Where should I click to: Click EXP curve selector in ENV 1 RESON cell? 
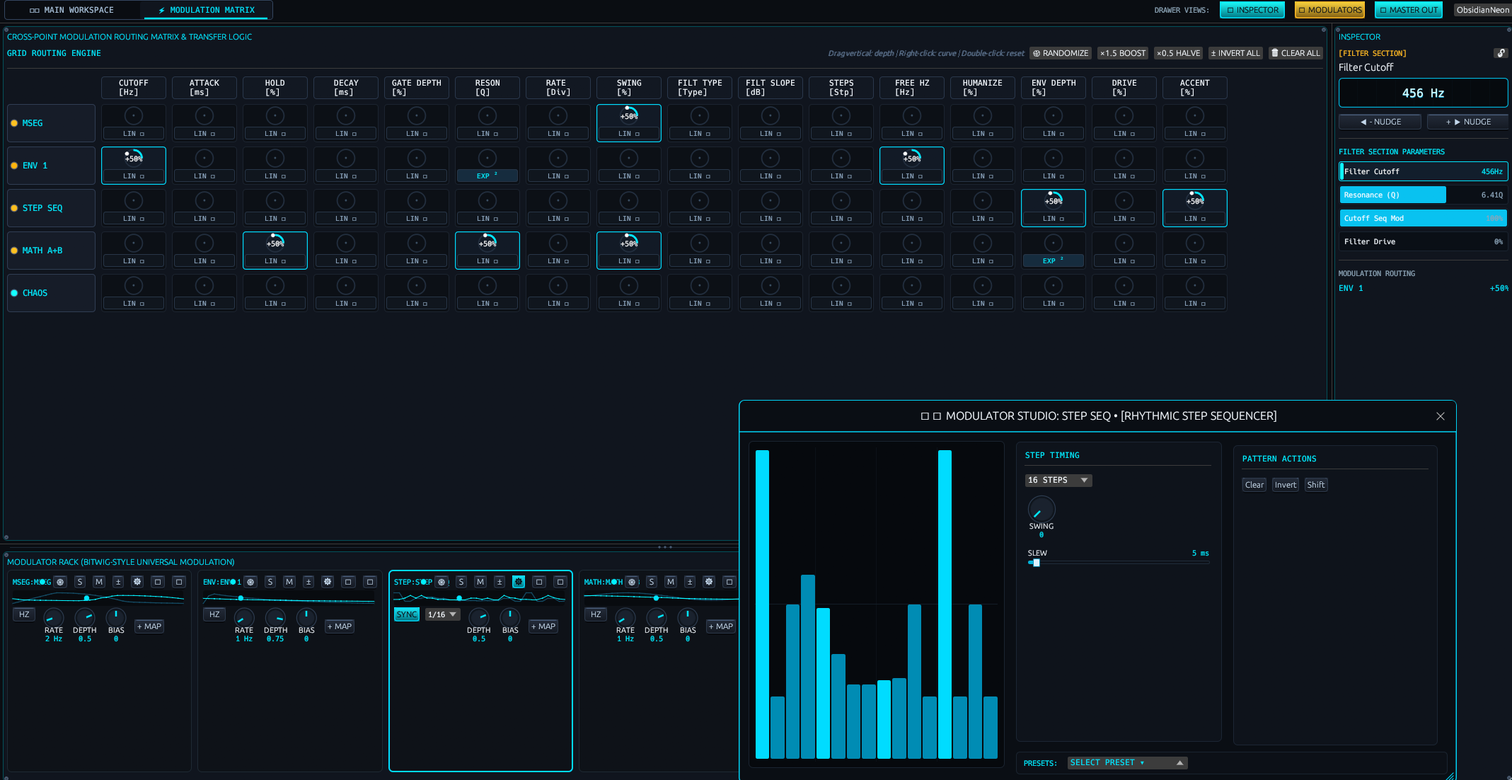coord(487,176)
